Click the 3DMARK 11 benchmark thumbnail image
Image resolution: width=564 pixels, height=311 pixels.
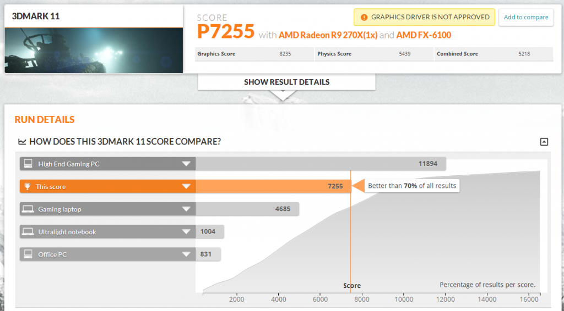pos(94,50)
